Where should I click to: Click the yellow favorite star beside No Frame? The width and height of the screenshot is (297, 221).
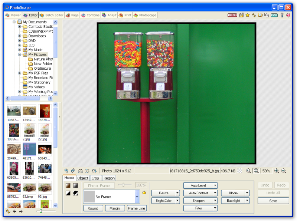coord(144,193)
